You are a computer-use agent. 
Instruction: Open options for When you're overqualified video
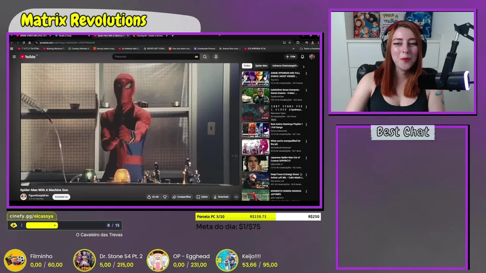point(306,141)
